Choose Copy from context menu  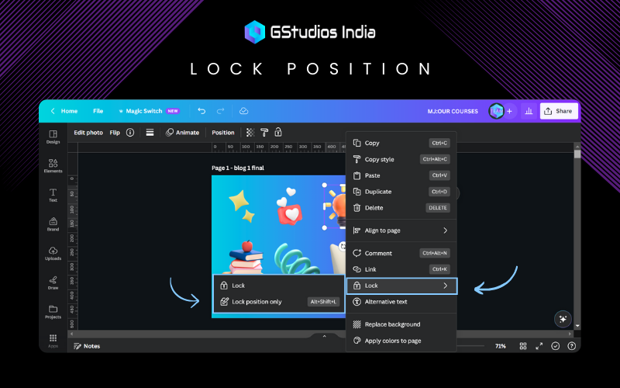(x=401, y=143)
